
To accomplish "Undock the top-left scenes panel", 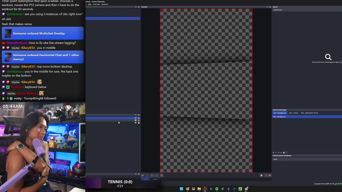I will (136, 7).
